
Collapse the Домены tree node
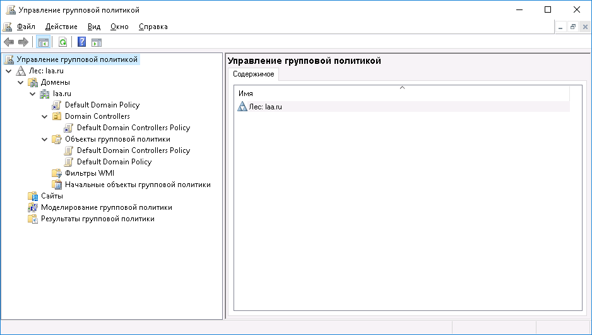click(x=21, y=82)
